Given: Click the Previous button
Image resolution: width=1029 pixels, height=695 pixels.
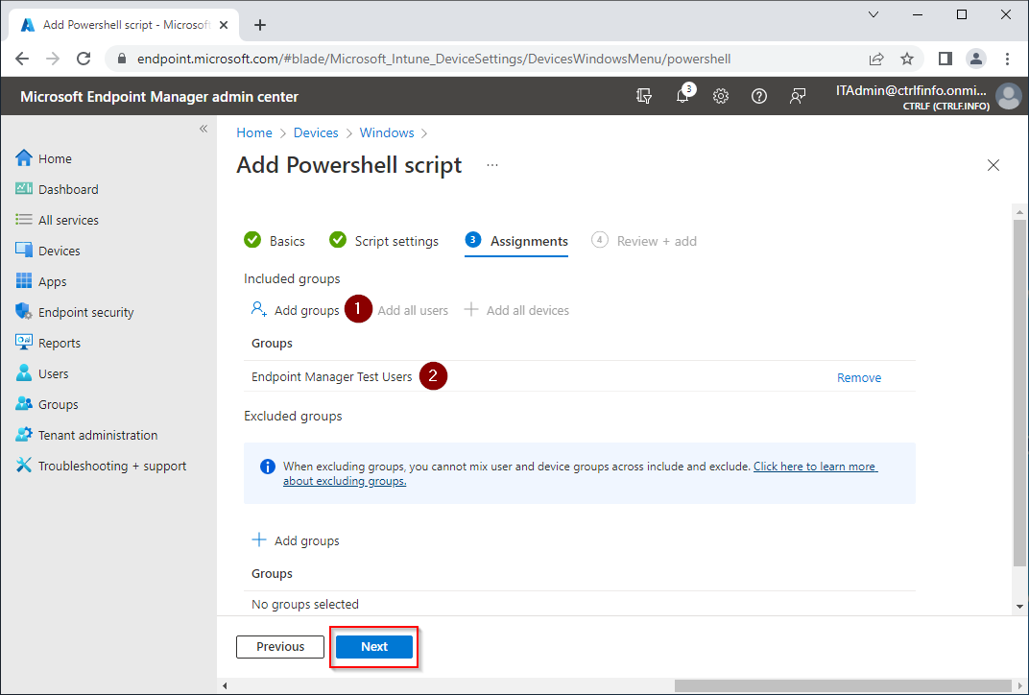Looking at the screenshot, I should pos(280,647).
